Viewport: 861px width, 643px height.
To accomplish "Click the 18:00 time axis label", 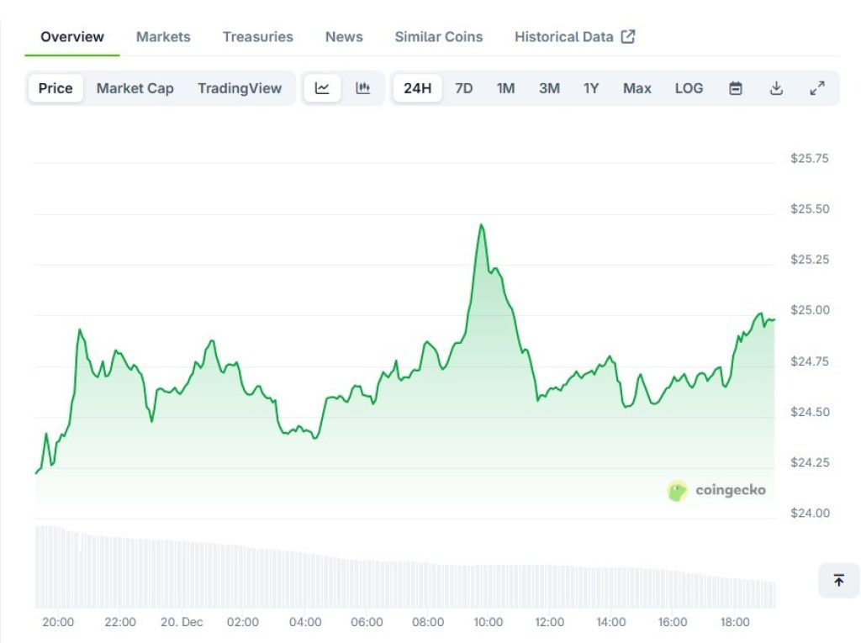I will click(x=735, y=622).
